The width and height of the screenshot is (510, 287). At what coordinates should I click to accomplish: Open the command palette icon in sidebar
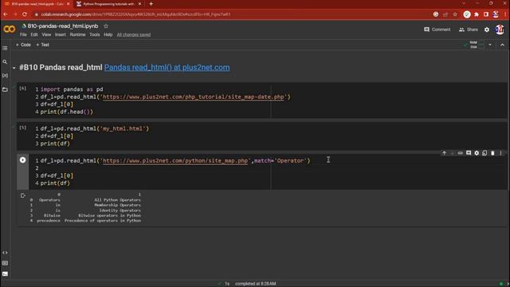tap(5, 263)
